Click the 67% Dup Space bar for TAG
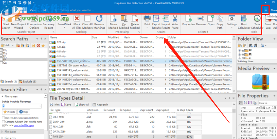Image resolution: width=277 pixels, height=139 pixels. click(189, 137)
